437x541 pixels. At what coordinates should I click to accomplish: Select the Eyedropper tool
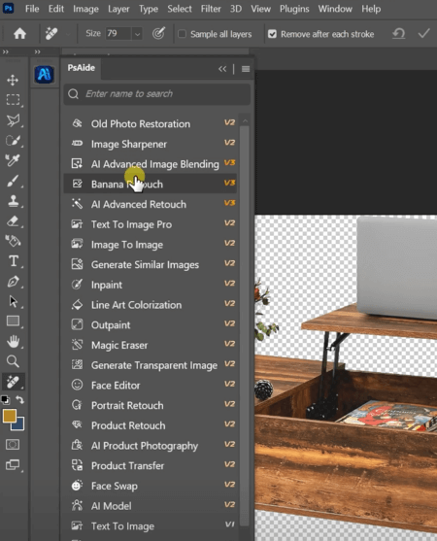(13, 160)
